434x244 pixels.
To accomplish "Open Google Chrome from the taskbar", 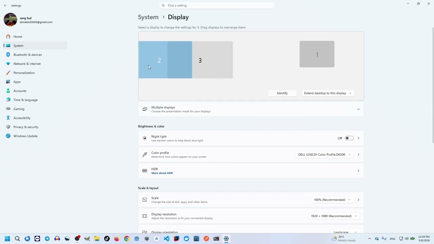I will click(x=126, y=239).
